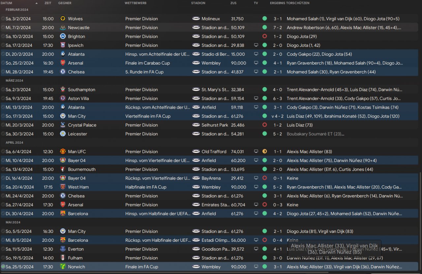Click the Leicester club crest
The image size is (422, 274).
point(63,134)
